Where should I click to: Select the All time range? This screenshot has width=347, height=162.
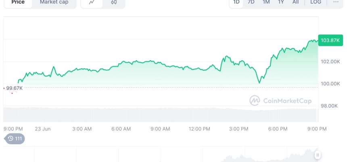295,2
